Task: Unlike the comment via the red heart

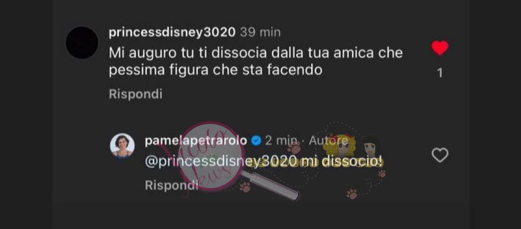Action: [x=440, y=48]
